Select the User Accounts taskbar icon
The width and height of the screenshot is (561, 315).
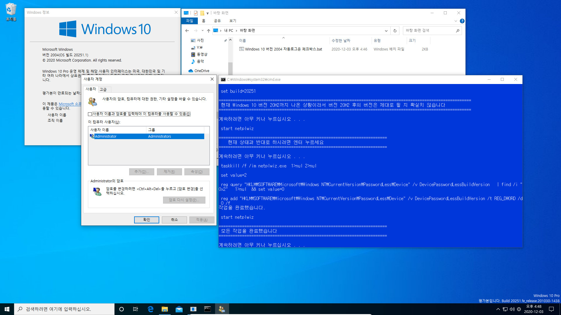point(222,309)
